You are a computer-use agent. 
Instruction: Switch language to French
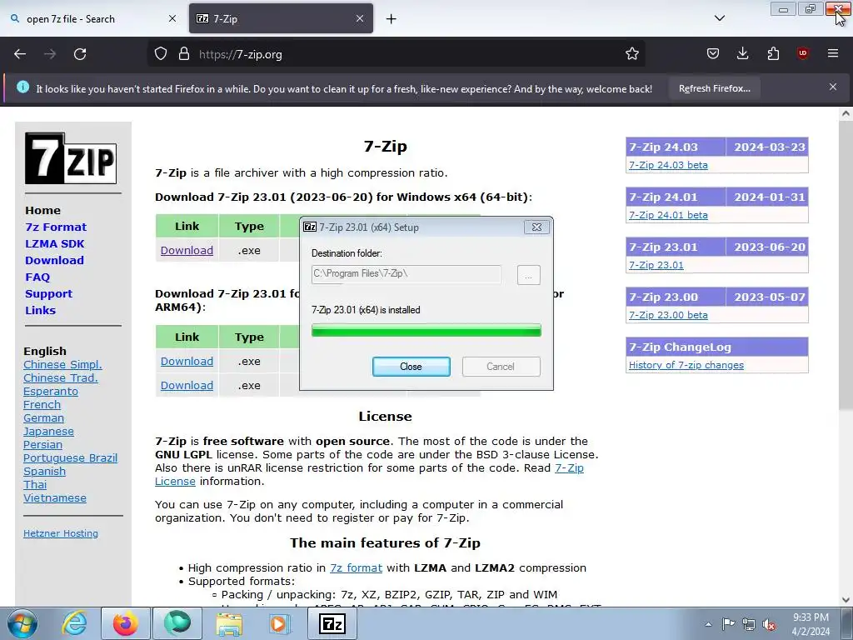[x=42, y=404]
